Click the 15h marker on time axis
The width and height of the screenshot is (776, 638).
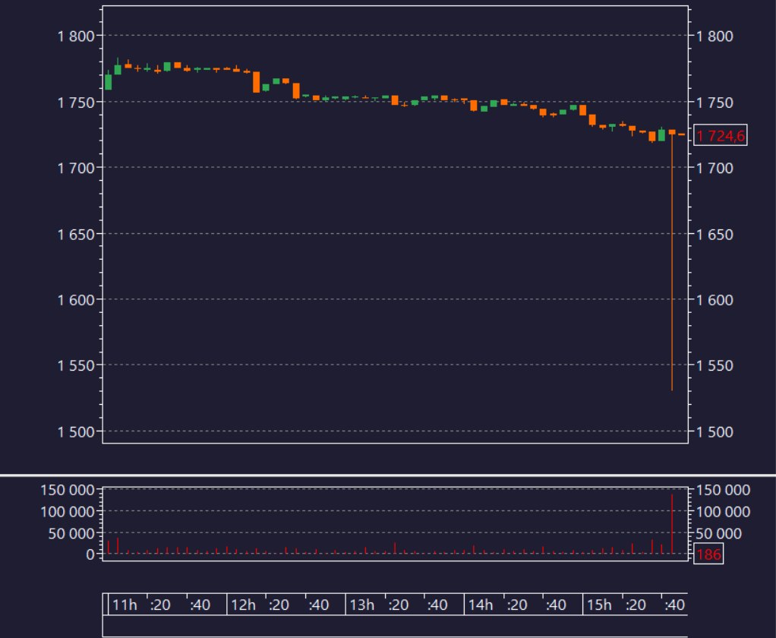(599, 605)
